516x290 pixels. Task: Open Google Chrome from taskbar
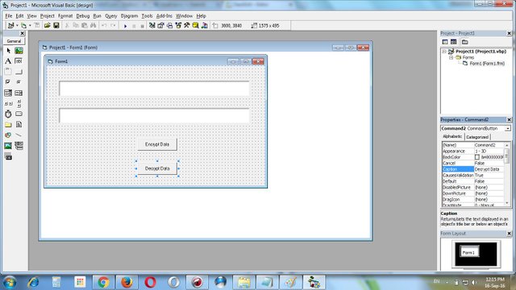(103, 282)
